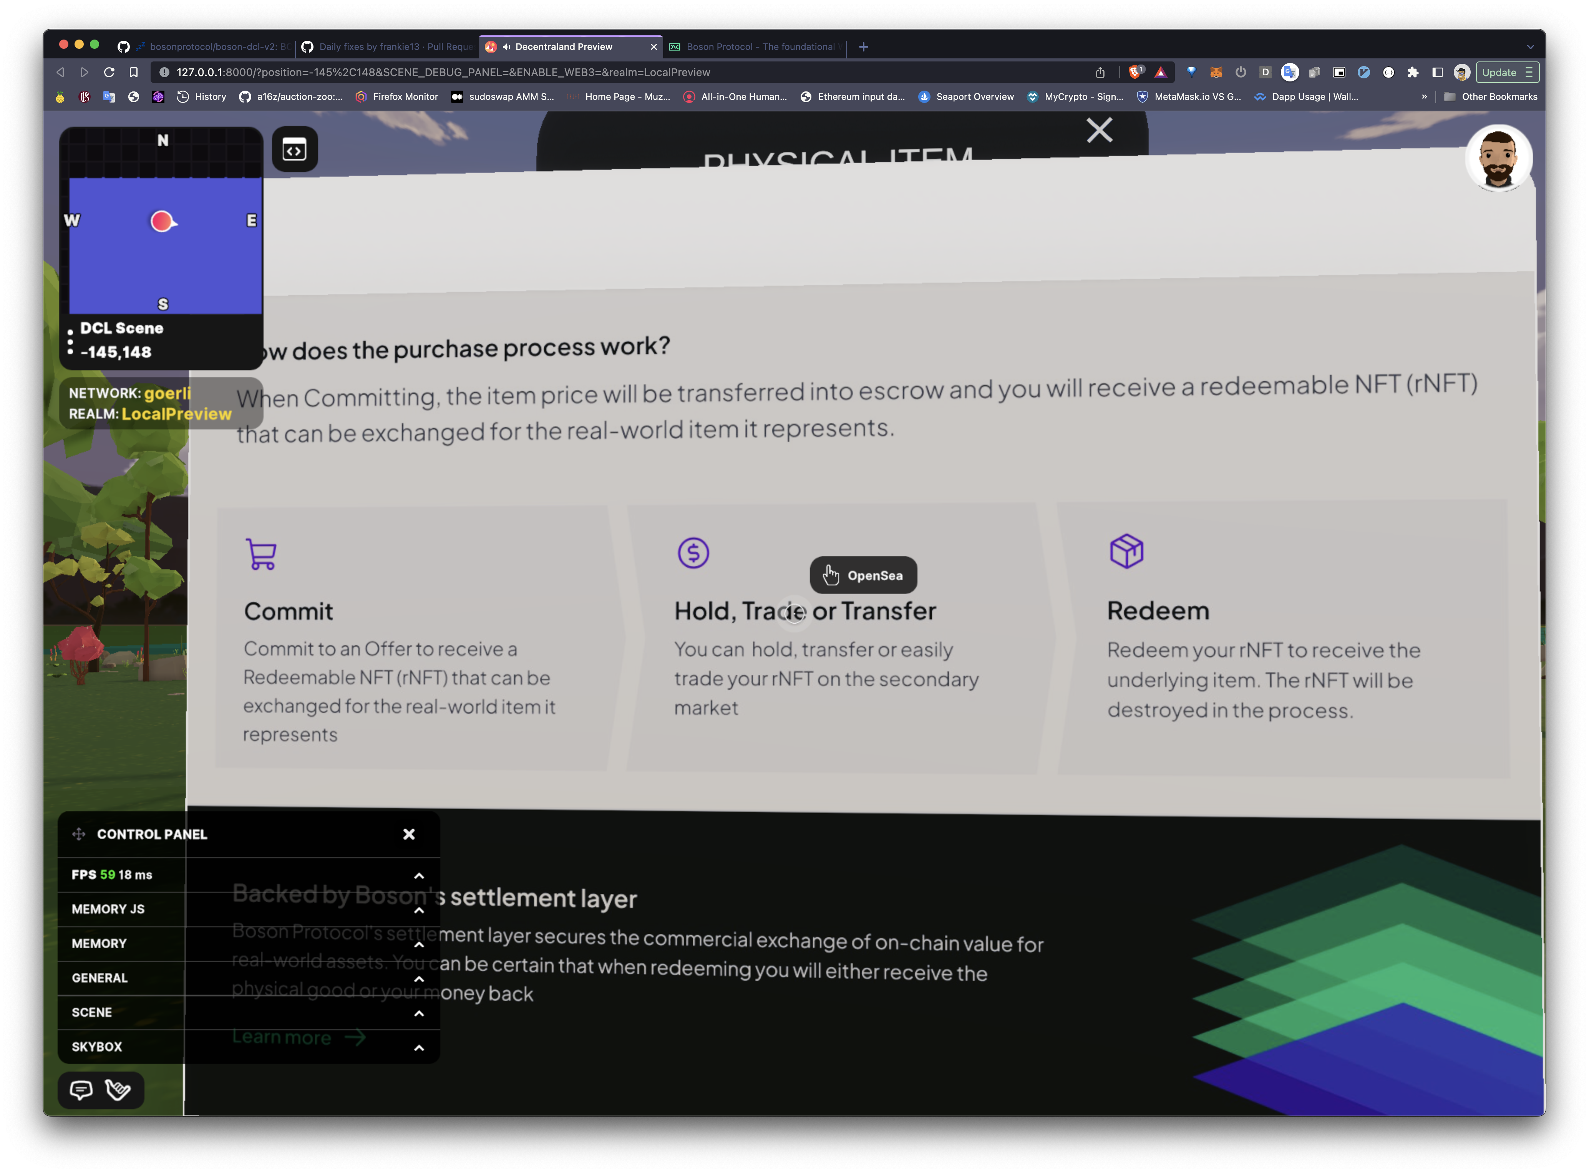The height and width of the screenshot is (1173, 1589).
Task: Click the debug panel code icon beside minimap
Action: pyautogui.click(x=294, y=150)
